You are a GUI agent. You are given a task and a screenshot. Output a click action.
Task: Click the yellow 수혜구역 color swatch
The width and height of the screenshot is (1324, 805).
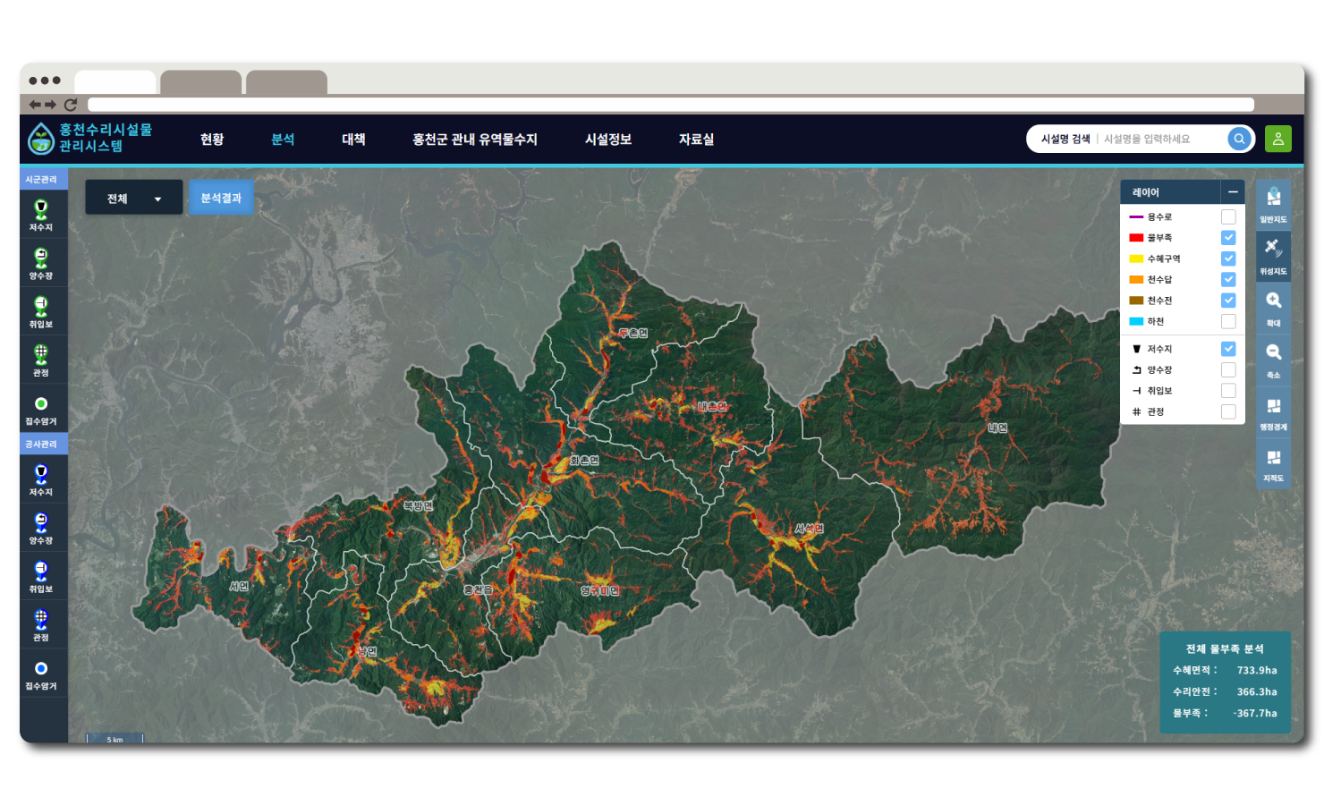coord(1136,259)
